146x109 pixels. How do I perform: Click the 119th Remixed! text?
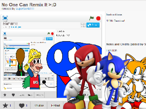click(x=116, y=21)
